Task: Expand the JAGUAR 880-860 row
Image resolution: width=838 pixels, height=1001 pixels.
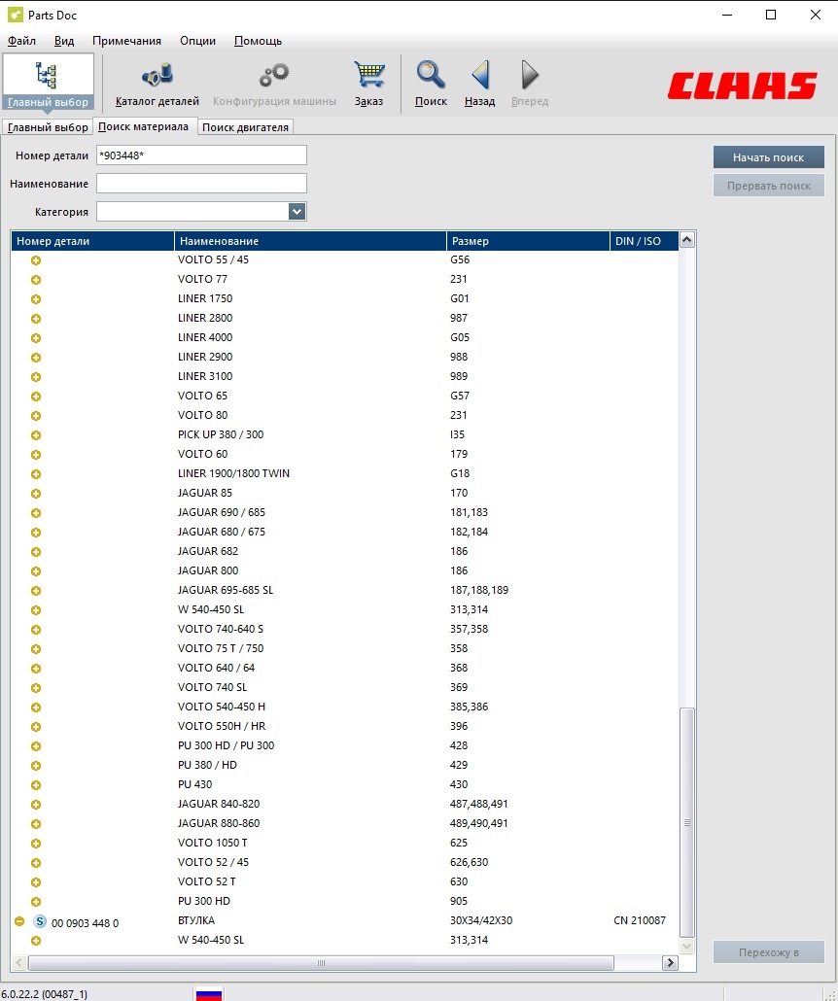Action: (x=36, y=824)
